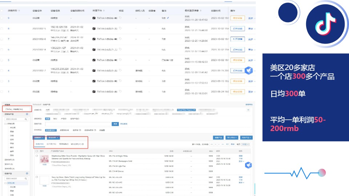Click the sort icon on the last login column header
This screenshot has width=349, height=196.
coord(201,11)
